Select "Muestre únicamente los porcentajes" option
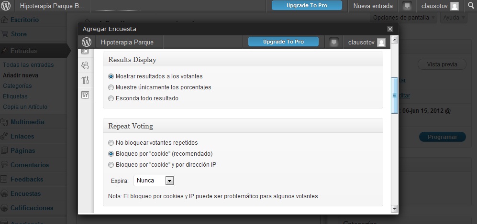This screenshot has width=477, height=224. coord(111,87)
